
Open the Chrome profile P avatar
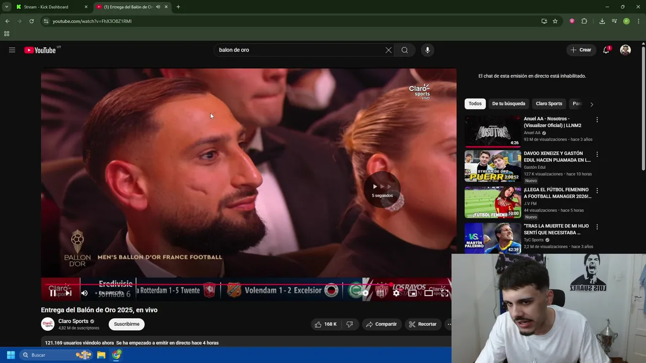pyautogui.click(x=626, y=21)
